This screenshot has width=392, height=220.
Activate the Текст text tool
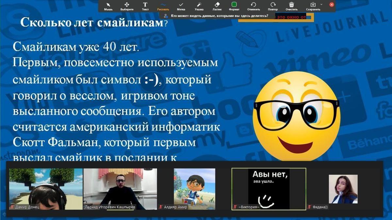(145, 6)
